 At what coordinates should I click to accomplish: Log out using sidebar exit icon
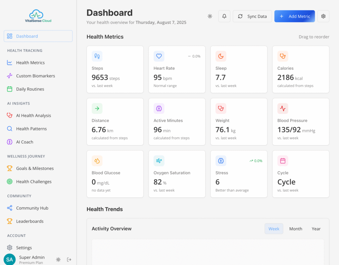coord(69,260)
